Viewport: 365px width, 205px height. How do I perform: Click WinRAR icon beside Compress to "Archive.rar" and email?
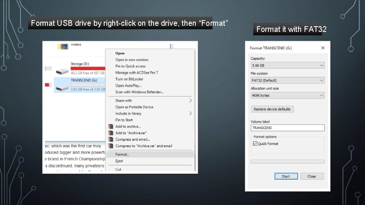[x=111, y=146]
